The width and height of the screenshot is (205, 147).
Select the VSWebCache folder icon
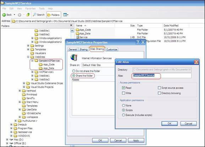(24, 113)
